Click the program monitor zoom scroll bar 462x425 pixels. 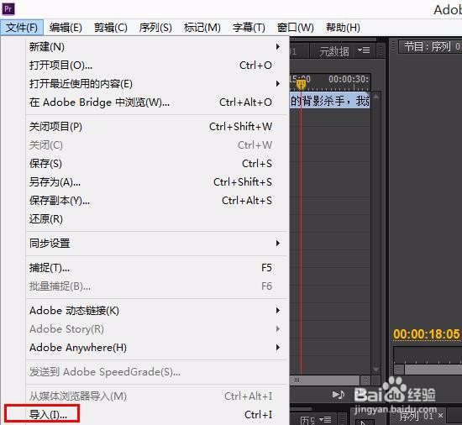point(433,370)
